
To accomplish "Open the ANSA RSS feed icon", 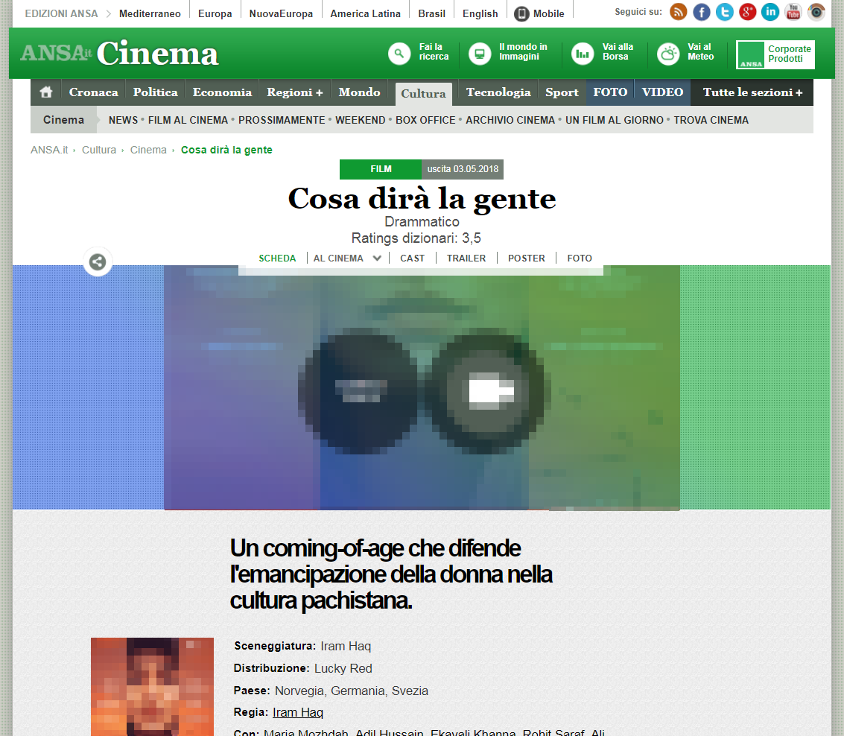I will (678, 12).
